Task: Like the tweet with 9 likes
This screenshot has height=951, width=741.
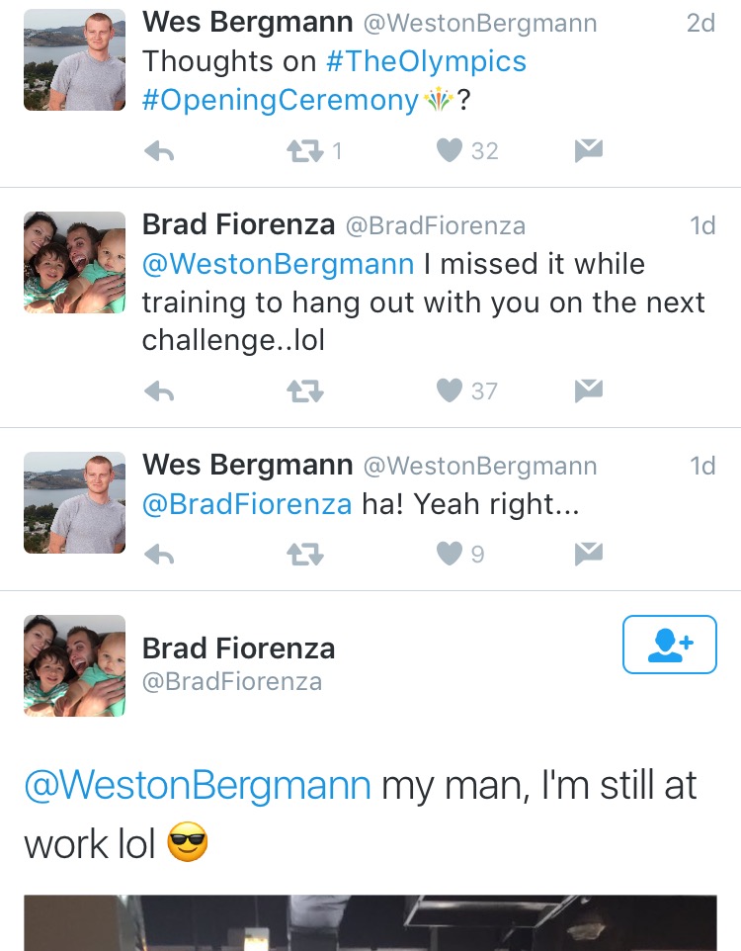Action: point(450,554)
